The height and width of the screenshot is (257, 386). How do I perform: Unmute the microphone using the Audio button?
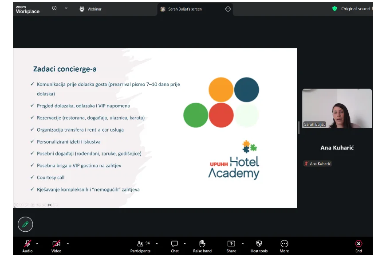tap(28, 246)
